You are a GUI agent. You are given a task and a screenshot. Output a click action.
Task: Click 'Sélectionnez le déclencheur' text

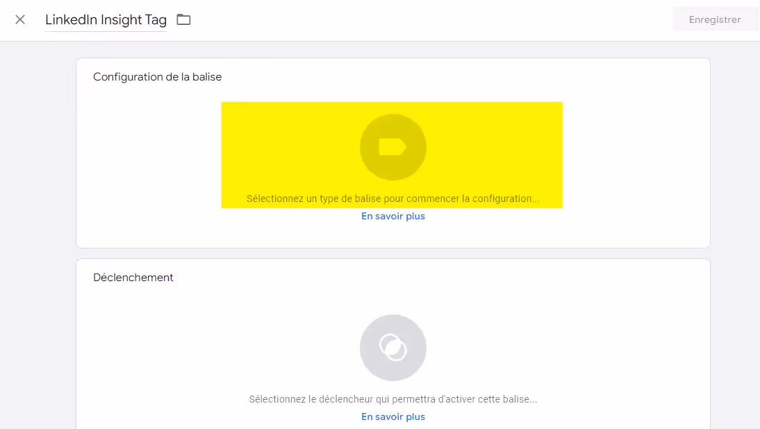tap(393, 399)
